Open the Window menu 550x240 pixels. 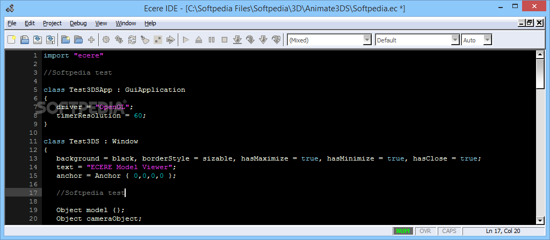[x=126, y=23]
